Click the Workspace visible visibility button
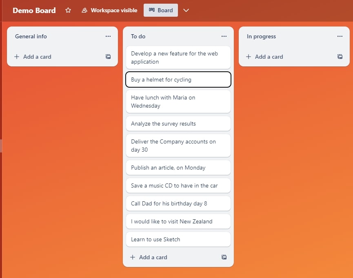The image size is (353, 278). 109,10
